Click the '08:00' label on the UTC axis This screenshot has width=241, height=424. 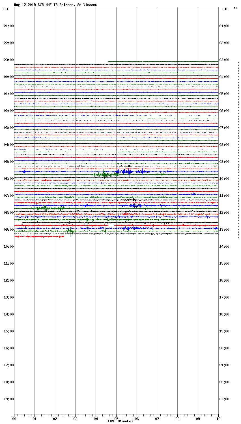click(x=224, y=145)
